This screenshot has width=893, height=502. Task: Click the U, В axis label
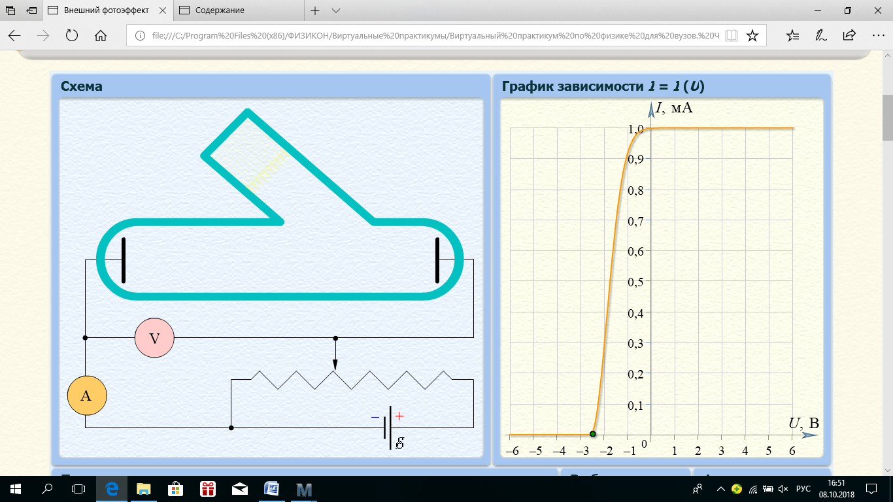click(x=803, y=423)
